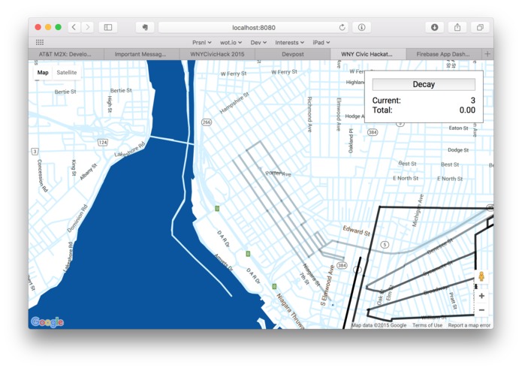Show the Safari sidebar
The image size is (522, 371).
108,27
